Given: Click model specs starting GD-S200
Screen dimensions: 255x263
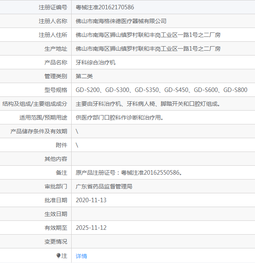Looking at the screenshot, I should tap(161, 90).
